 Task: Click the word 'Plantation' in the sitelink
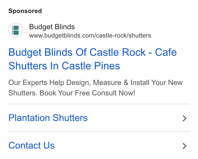tap(29, 118)
